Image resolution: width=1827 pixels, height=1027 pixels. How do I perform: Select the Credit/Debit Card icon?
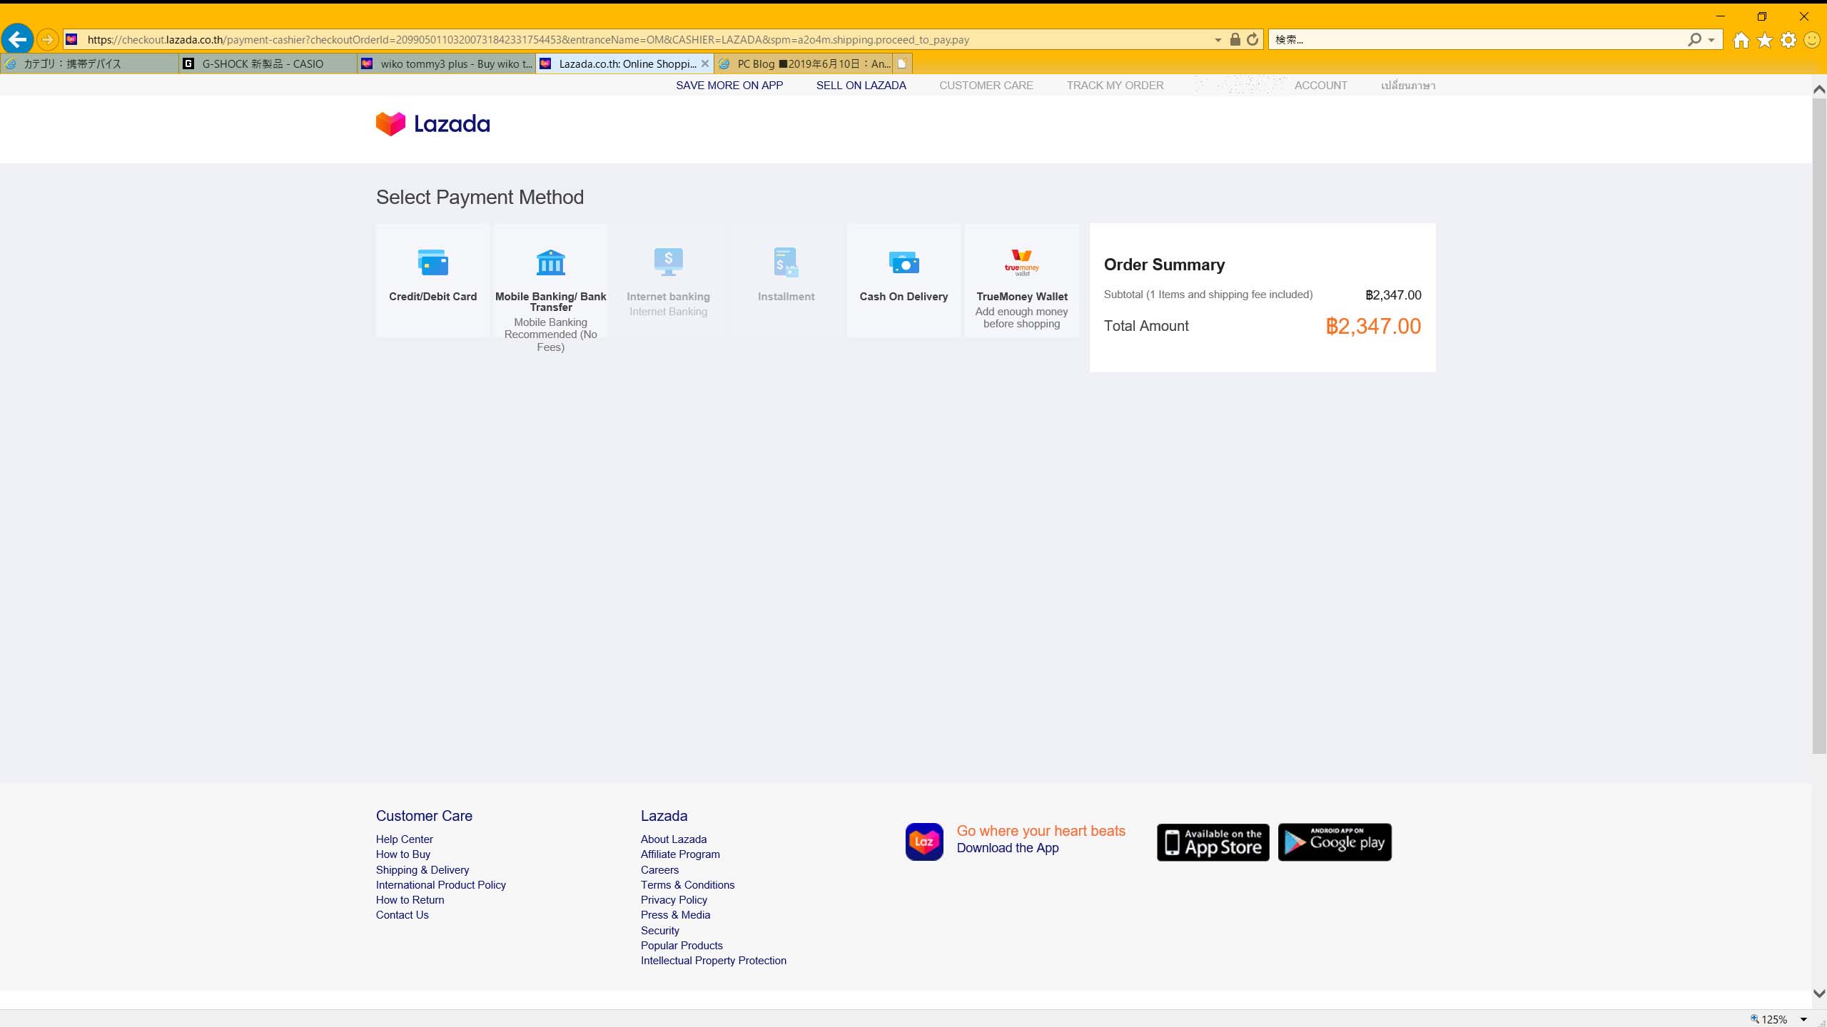click(x=432, y=262)
